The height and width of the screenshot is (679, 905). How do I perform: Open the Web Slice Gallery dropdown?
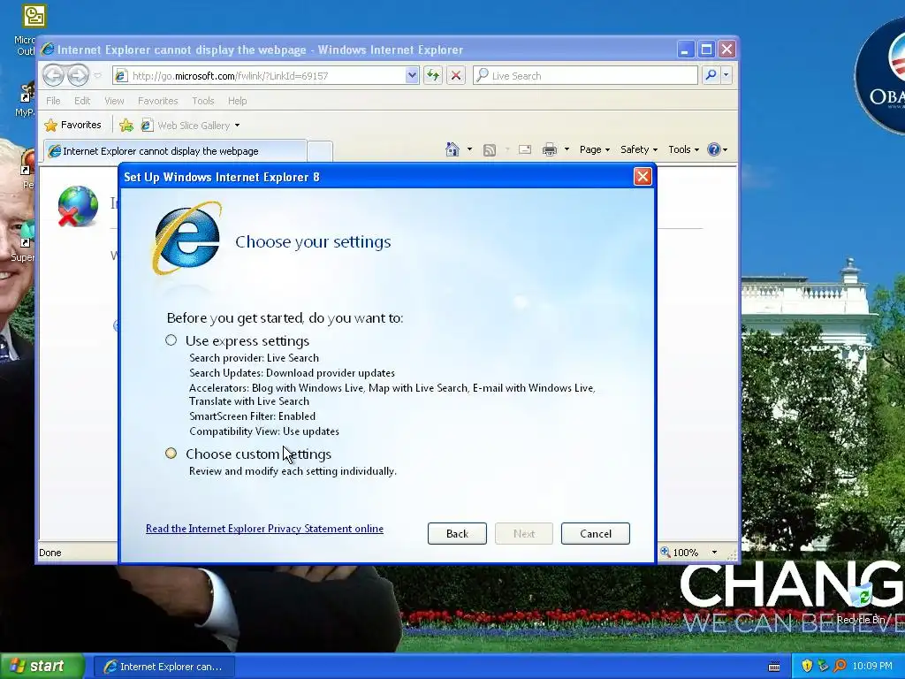(190, 126)
